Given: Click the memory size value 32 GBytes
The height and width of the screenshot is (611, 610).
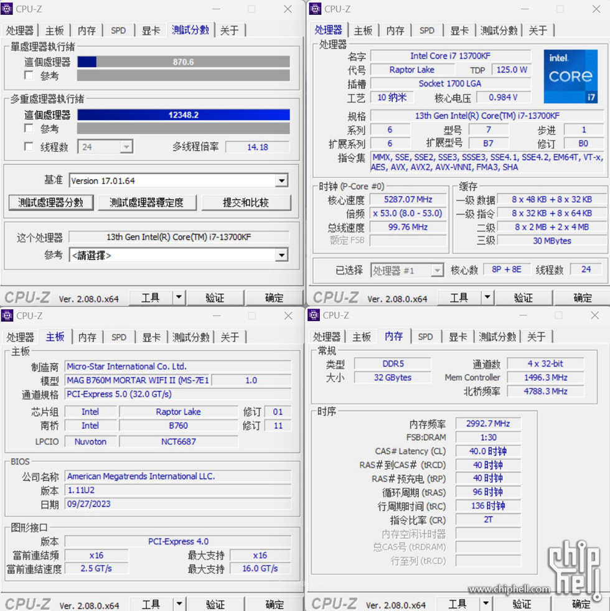Looking at the screenshot, I should pyautogui.click(x=393, y=377).
